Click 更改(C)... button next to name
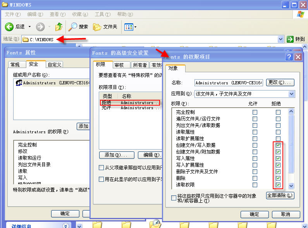 coord(280,82)
